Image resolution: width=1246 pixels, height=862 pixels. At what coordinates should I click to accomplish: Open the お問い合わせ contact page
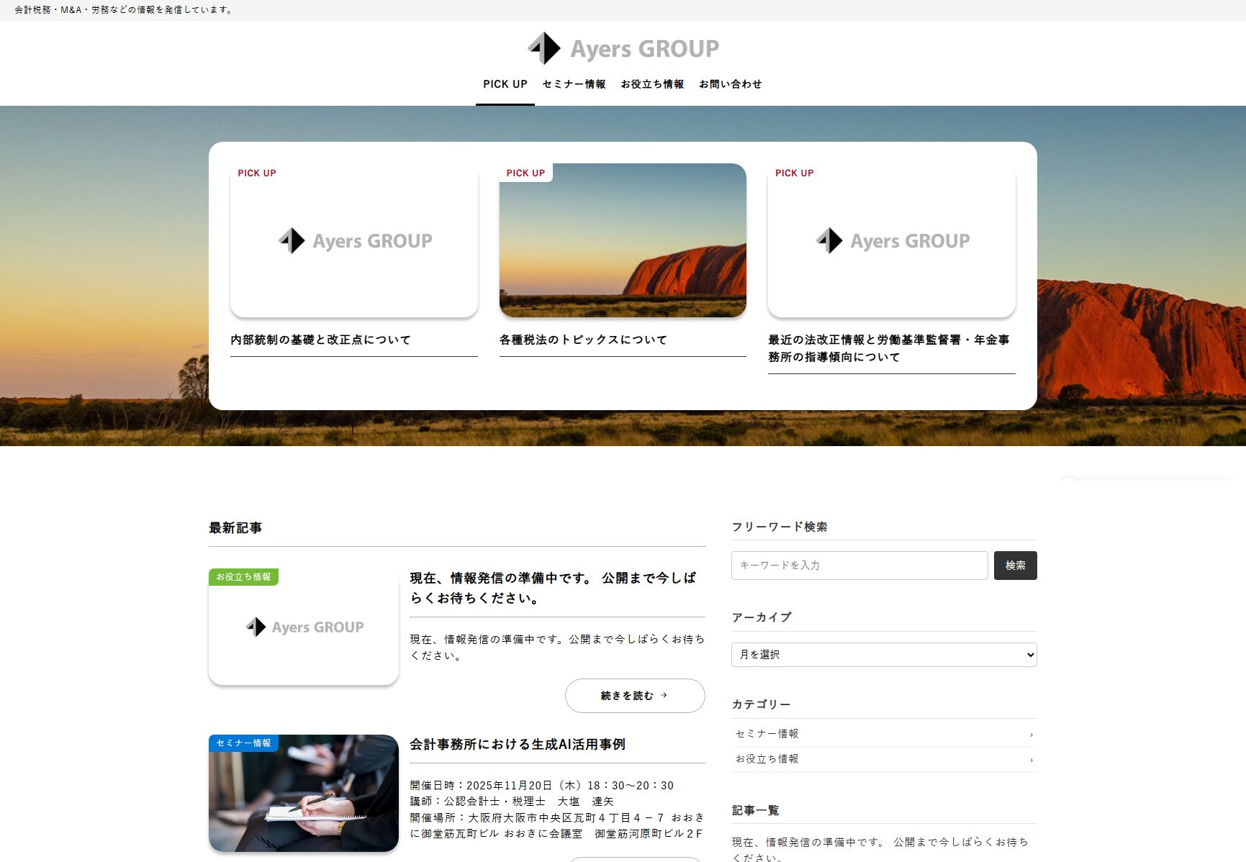[730, 84]
